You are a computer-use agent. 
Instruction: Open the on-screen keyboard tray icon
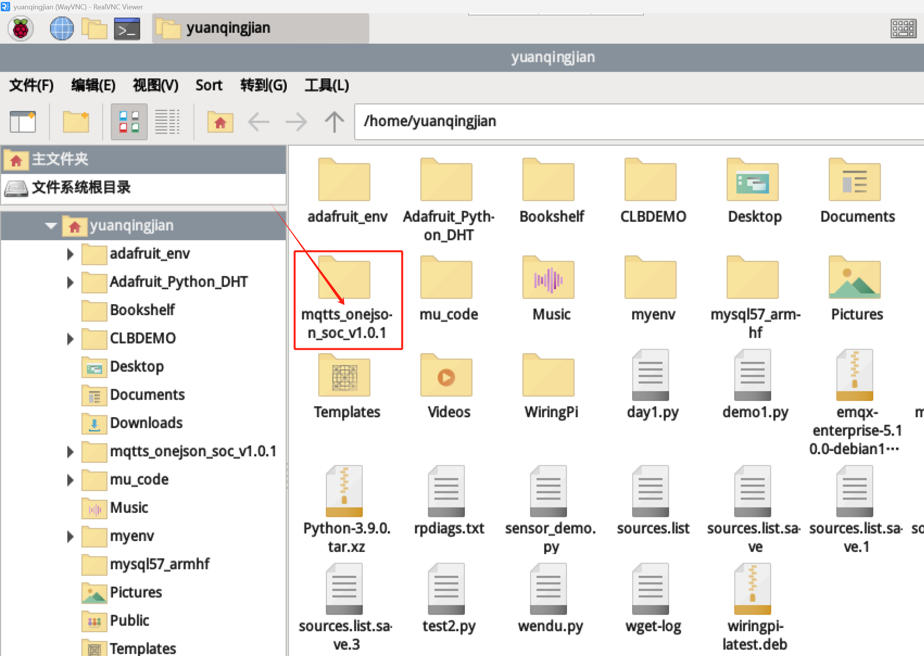903,29
